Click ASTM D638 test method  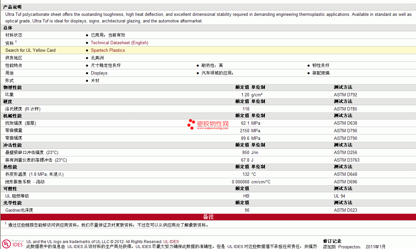point(346,123)
